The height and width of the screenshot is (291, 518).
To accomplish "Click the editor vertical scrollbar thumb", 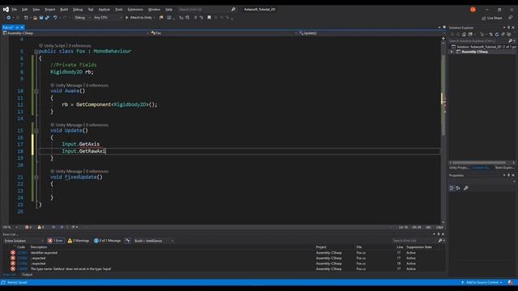I will [443, 95].
